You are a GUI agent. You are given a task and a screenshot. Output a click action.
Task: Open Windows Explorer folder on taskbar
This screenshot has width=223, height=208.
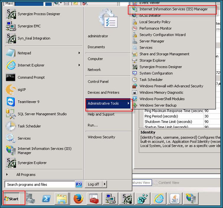click(62, 199)
